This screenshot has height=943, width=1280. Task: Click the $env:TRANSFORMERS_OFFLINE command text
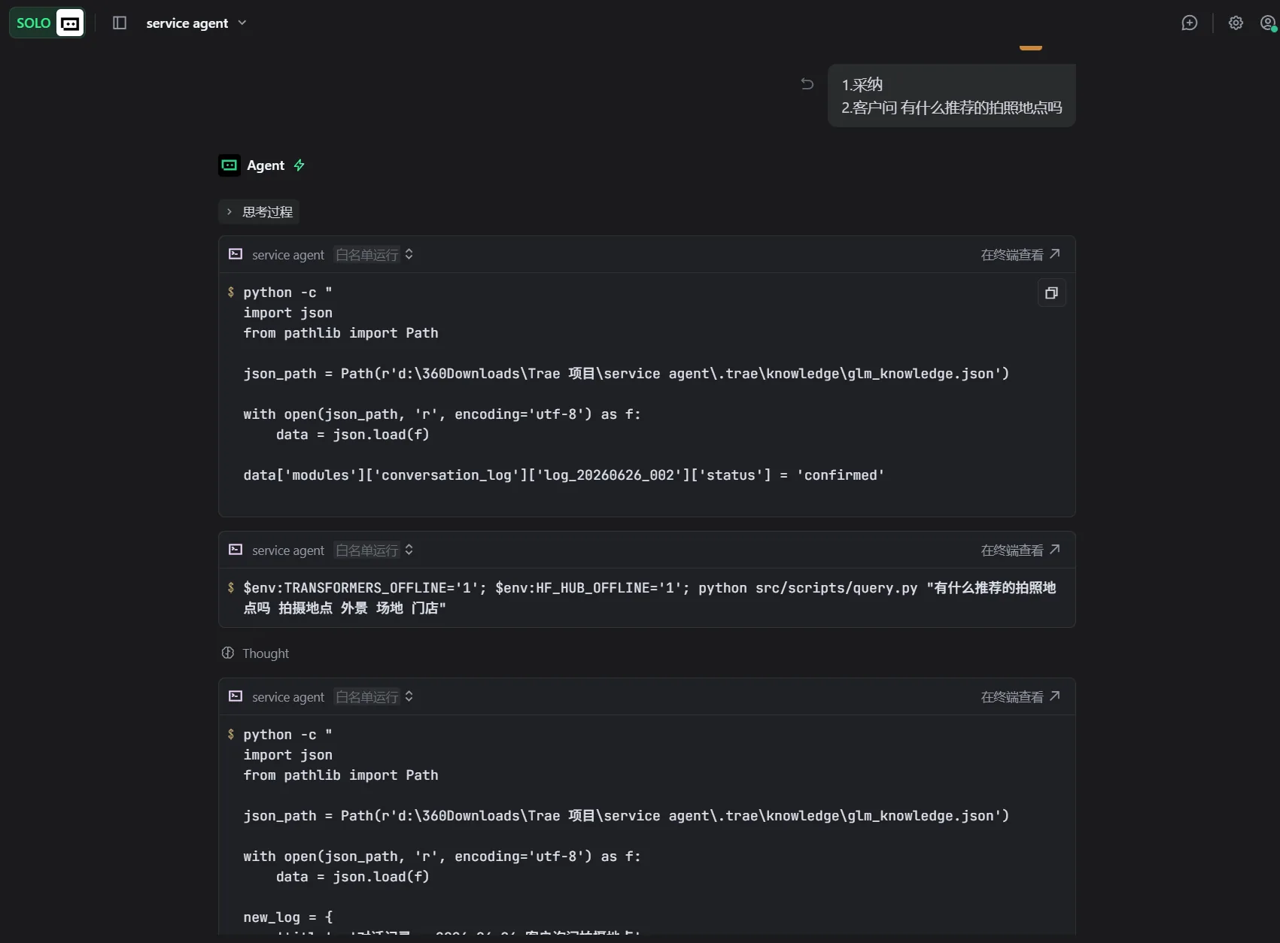click(x=649, y=598)
